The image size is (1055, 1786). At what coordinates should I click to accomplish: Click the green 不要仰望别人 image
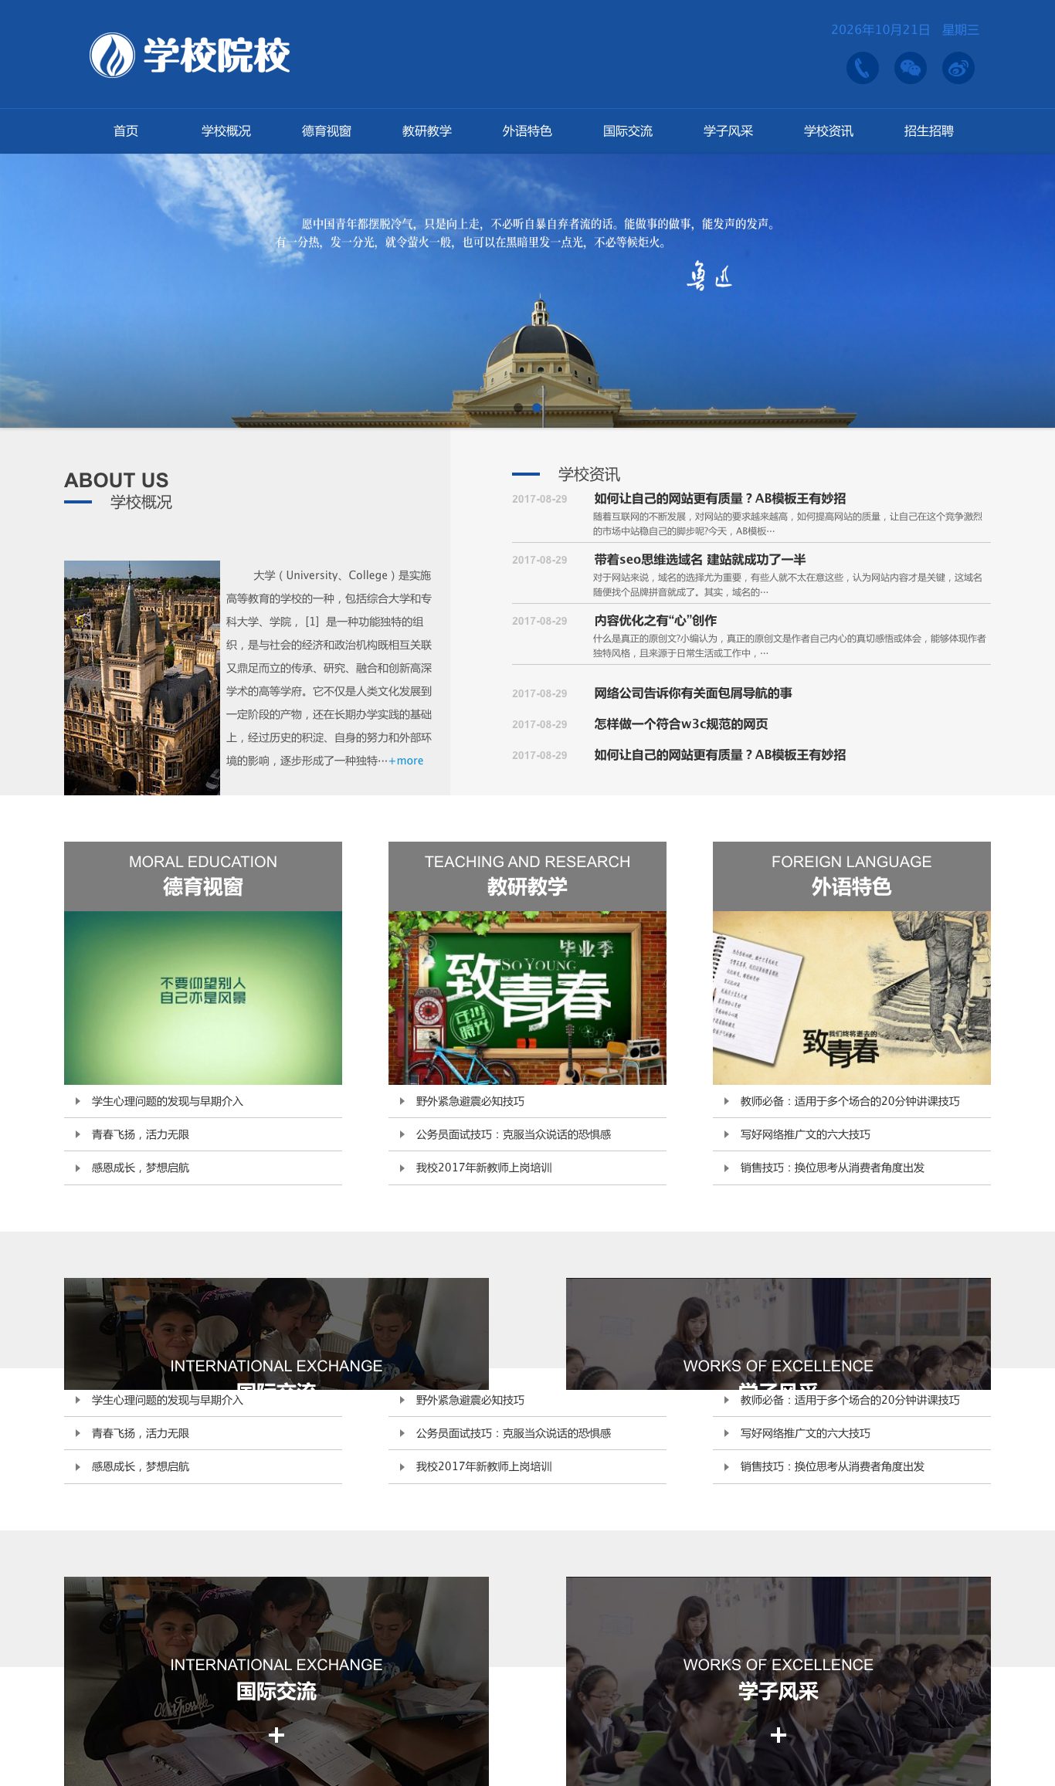[203, 998]
